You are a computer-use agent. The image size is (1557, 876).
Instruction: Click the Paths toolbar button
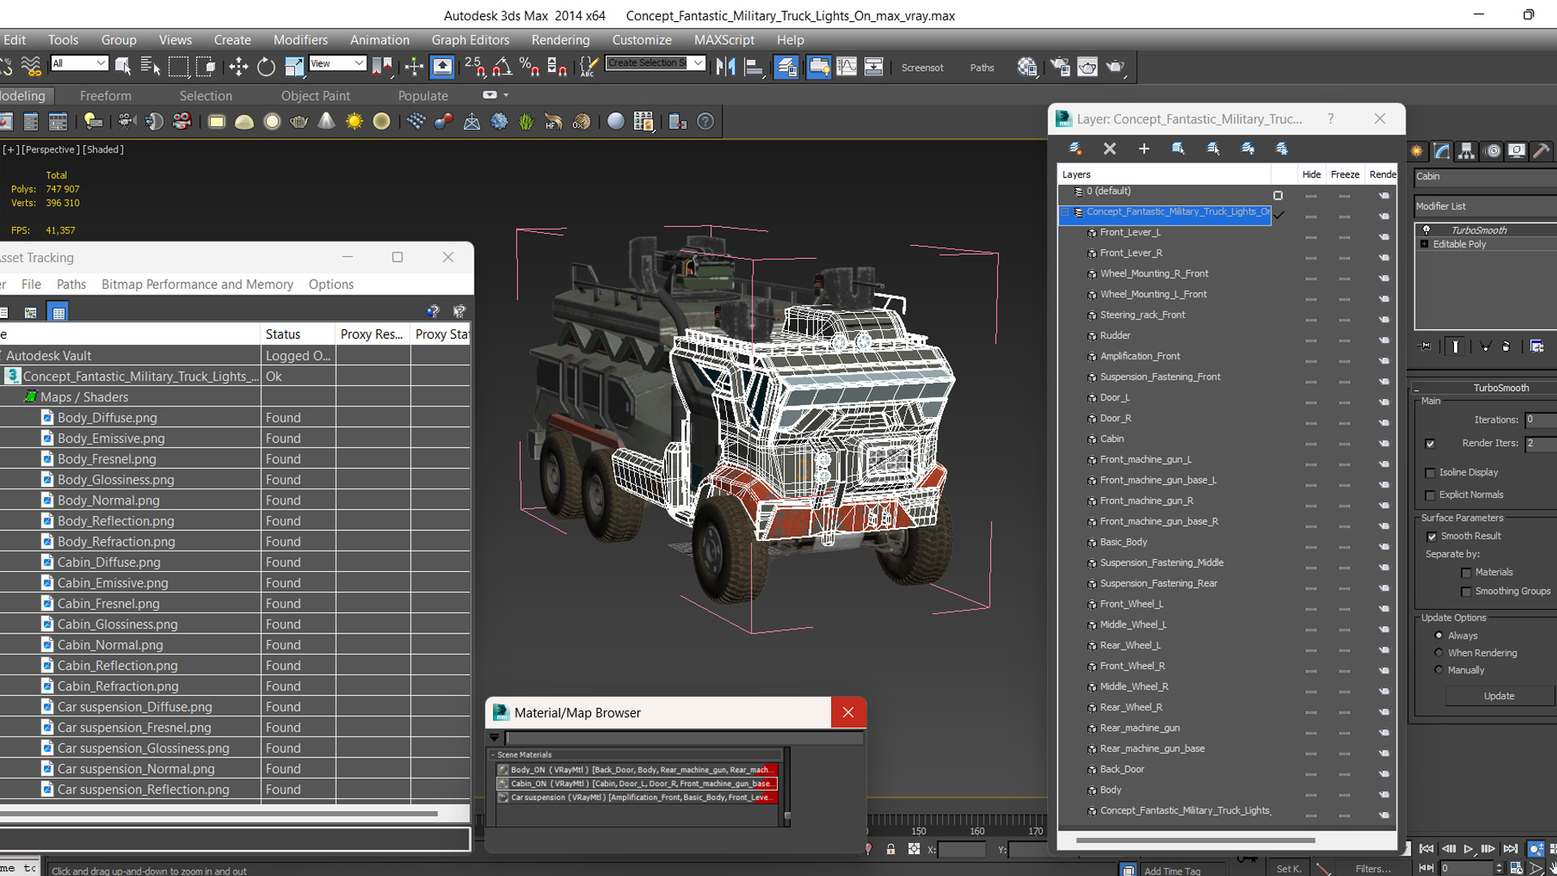(982, 68)
